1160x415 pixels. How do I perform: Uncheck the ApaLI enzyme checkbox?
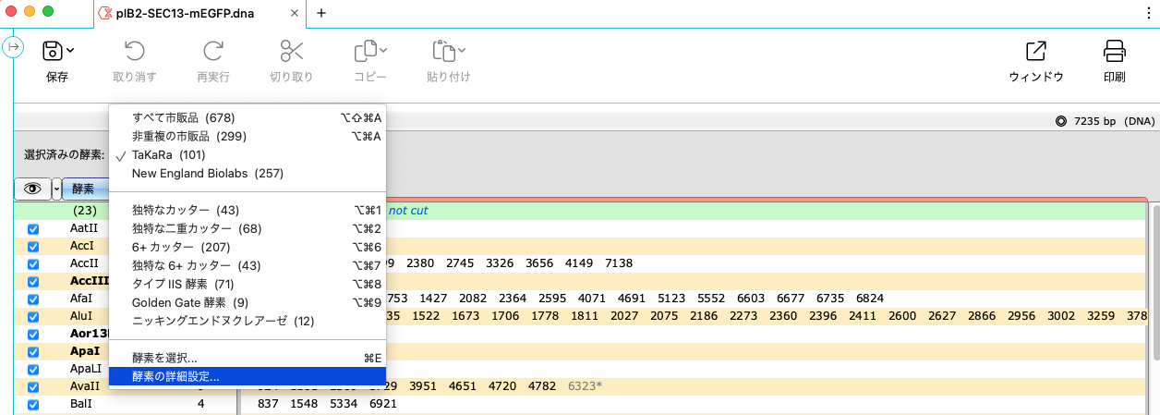pyautogui.click(x=33, y=370)
